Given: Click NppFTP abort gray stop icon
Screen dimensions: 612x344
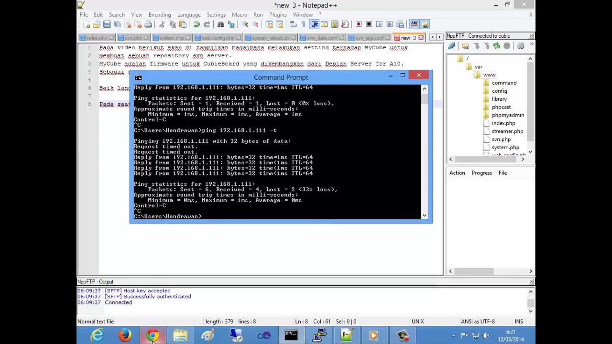Looking at the screenshot, I should [x=507, y=46].
